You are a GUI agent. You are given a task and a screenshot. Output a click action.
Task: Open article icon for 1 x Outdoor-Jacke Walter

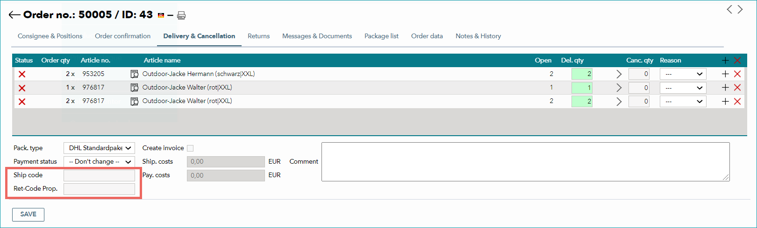tap(135, 88)
